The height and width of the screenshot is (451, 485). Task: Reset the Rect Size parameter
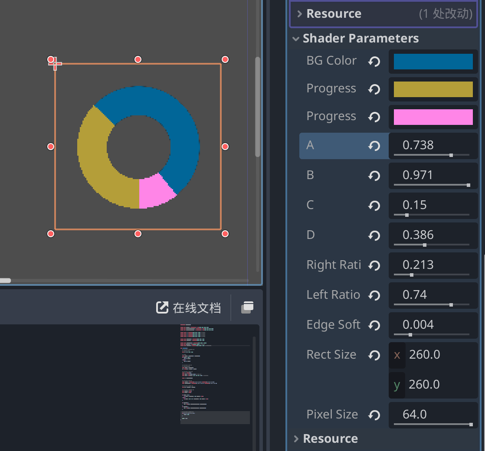coord(374,355)
